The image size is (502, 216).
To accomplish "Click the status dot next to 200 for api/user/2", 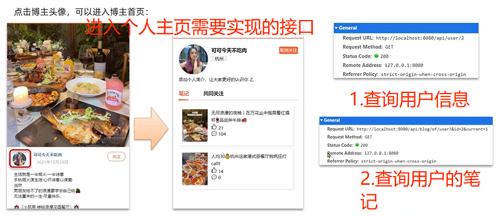I will point(376,56).
